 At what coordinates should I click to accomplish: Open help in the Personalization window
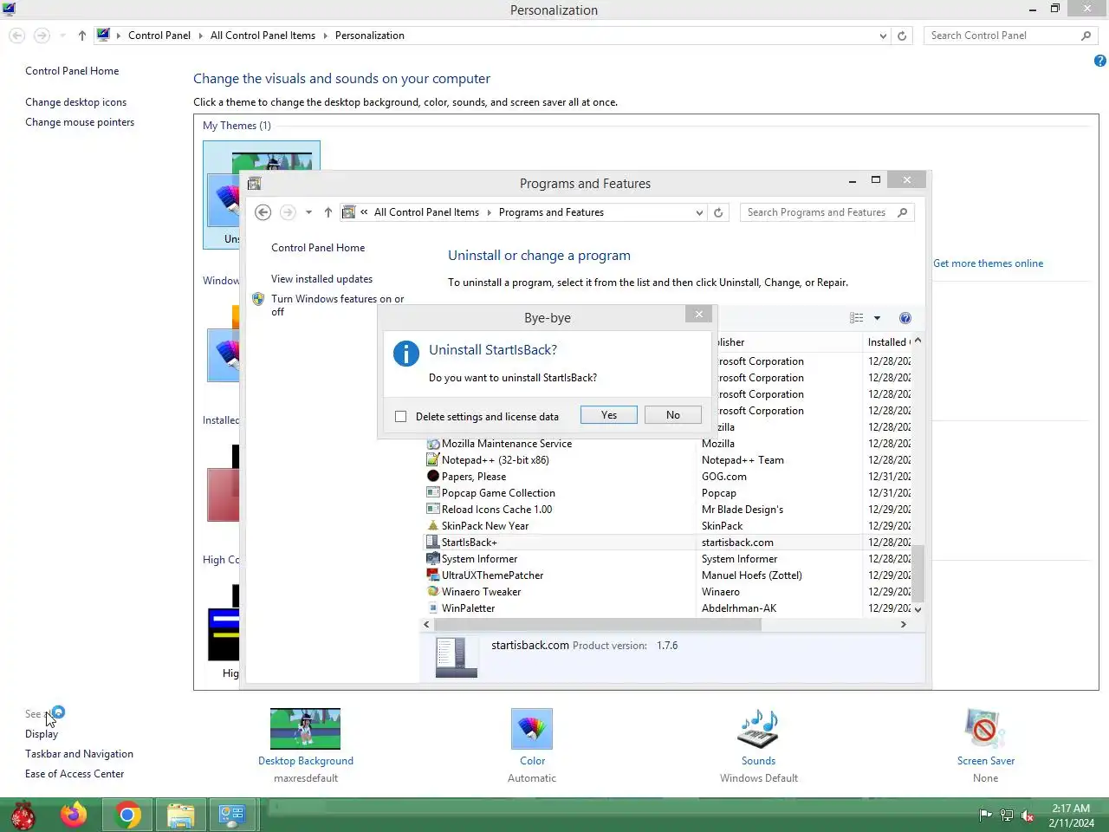coord(1099,61)
